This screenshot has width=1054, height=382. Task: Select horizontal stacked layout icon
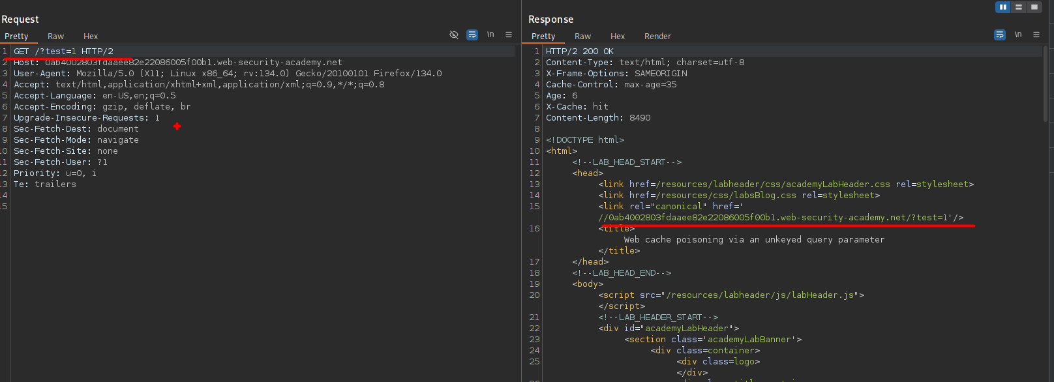[x=1018, y=7]
